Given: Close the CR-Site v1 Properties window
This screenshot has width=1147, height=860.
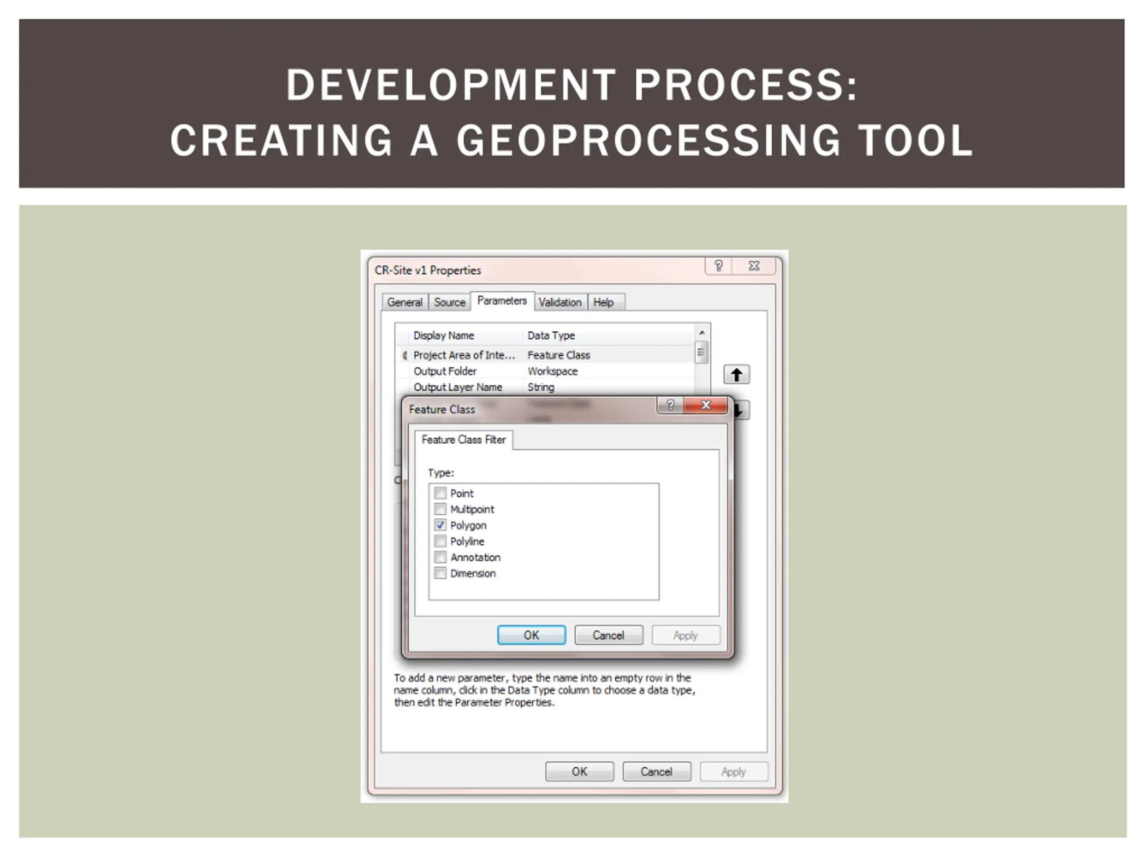Looking at the screenshot, I should point(754,266).
